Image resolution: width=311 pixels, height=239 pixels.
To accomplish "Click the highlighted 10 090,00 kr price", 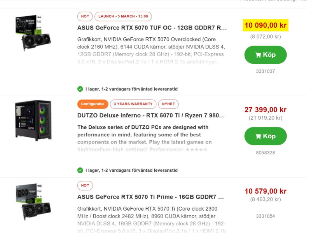I will (x=266, y=25).
